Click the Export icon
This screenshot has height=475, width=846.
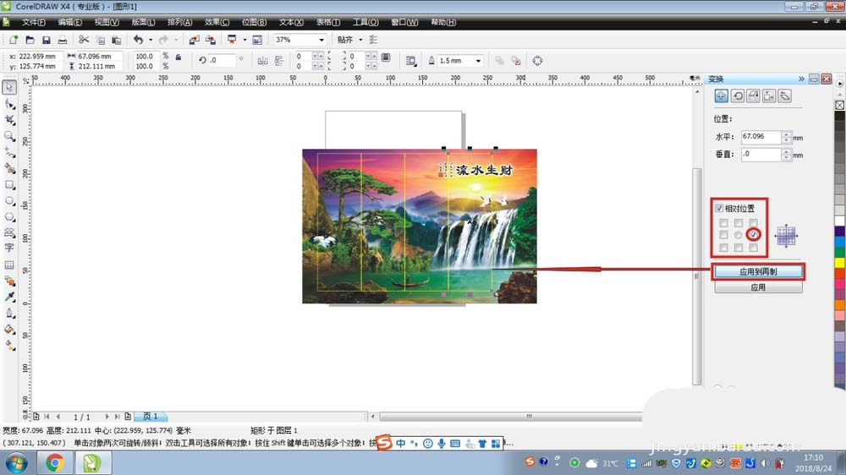211,40
